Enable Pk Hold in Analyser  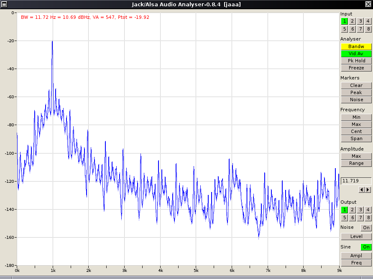pyautogui.click(x=356, y=61)
